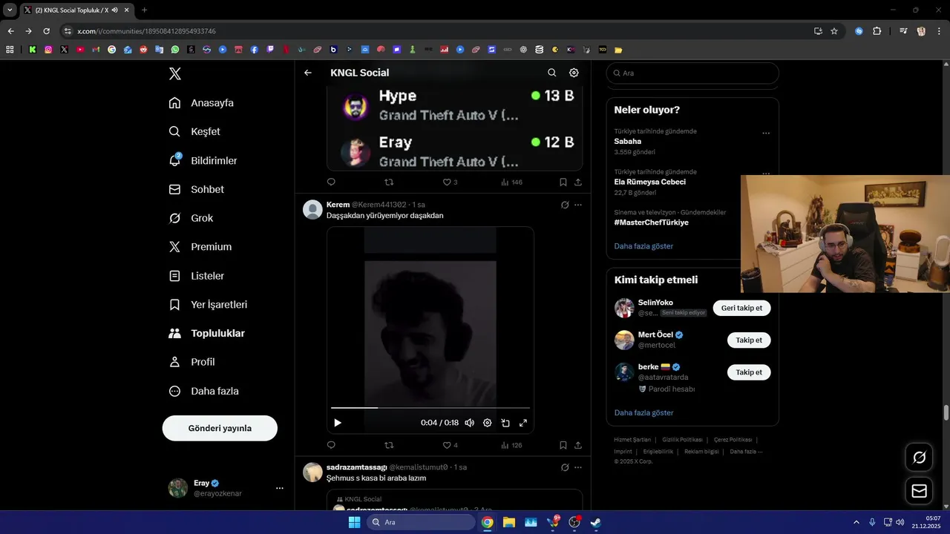
Task: Open Sohbet messages
Action: [196, 189]
